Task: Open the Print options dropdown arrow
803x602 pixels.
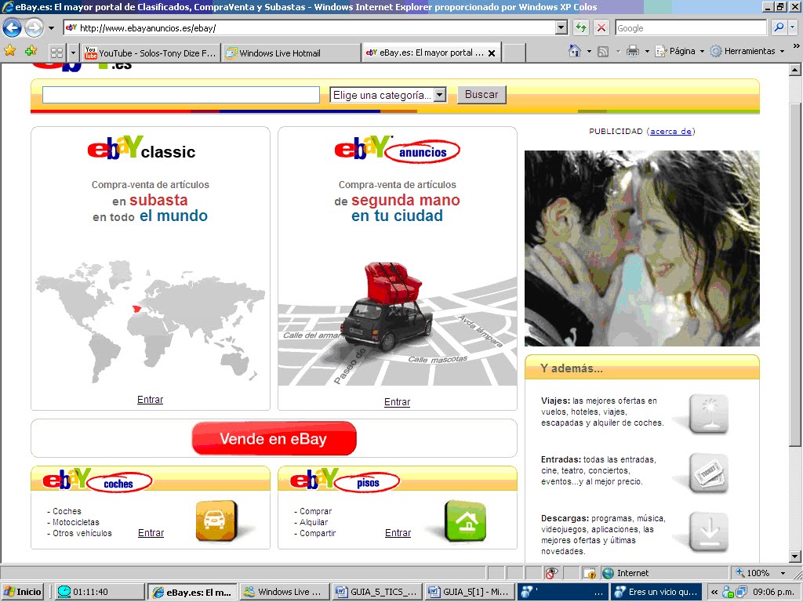Action: point(647,51)
